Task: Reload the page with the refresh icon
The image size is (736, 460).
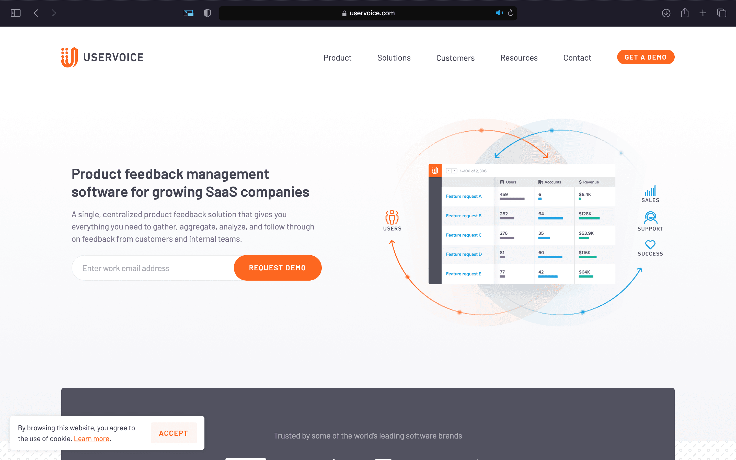Action: pos(511,13)
